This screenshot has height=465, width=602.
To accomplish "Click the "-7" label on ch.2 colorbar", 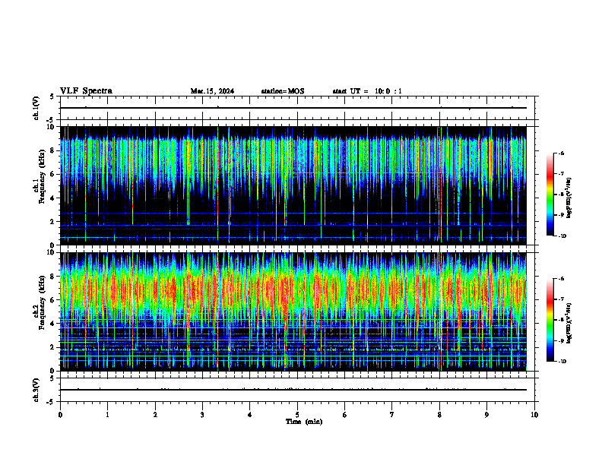I will (561, 299).
